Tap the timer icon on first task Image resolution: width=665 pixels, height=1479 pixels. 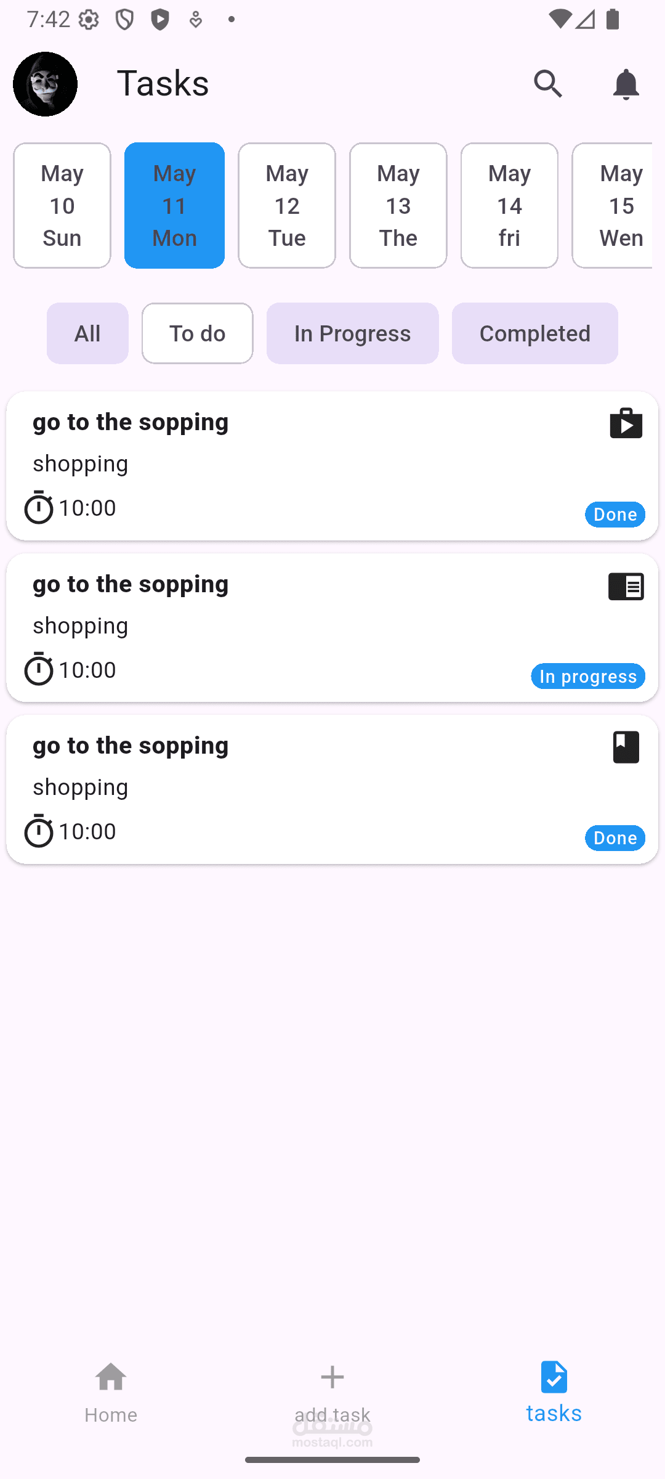[38, 507]
